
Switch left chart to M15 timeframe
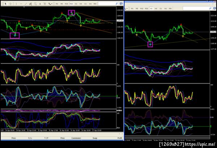tap(67, 4)
